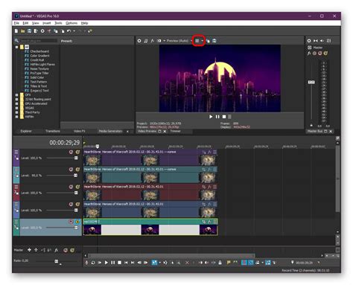Toggle Mute on the Master bus
The image size is (353, 285).
click(320, 53)
